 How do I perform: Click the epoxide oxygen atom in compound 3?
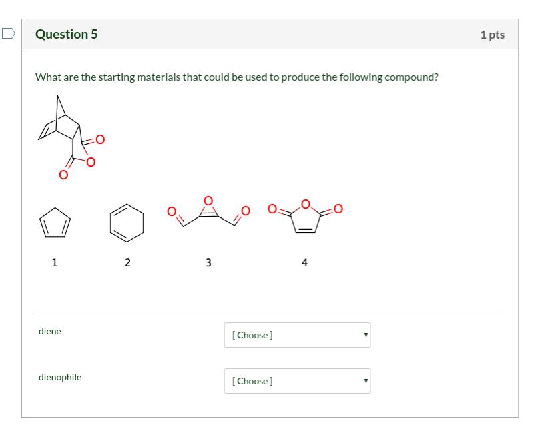pos(208,200)
